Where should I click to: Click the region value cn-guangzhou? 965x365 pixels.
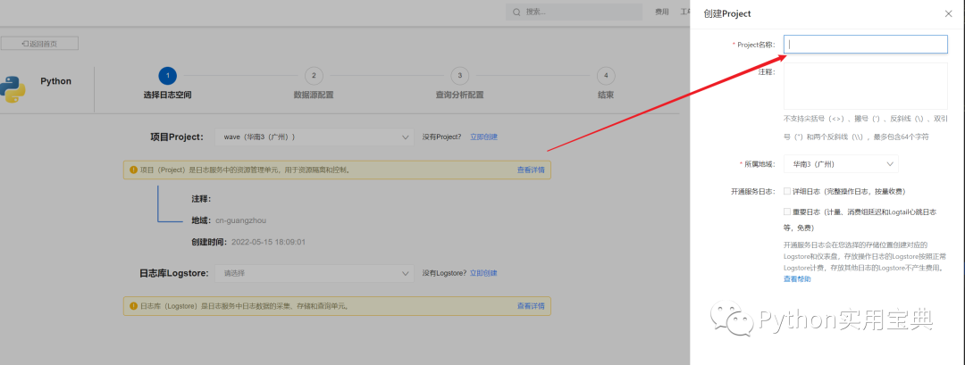[240, 220]
